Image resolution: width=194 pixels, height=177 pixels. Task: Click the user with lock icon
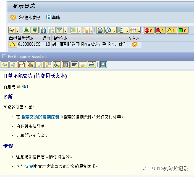[x=57, y=65]
